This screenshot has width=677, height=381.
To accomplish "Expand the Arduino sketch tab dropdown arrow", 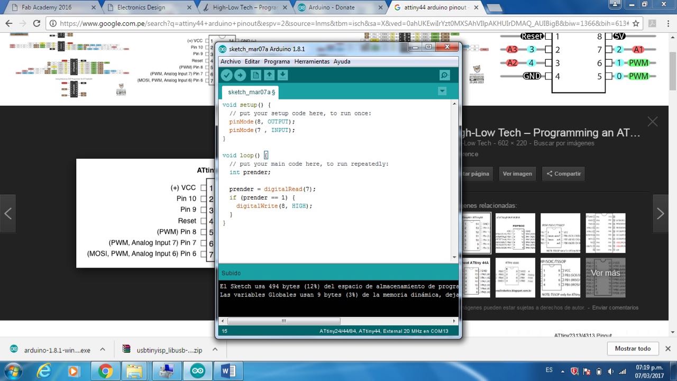I will [442, 91].
